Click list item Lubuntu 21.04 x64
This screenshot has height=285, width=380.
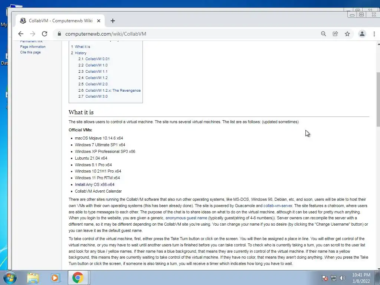[91, 158]
